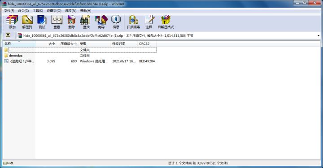Open the Comment (注释) icon
The height and width of the screenshot is (168, 323).
point(149,22)
